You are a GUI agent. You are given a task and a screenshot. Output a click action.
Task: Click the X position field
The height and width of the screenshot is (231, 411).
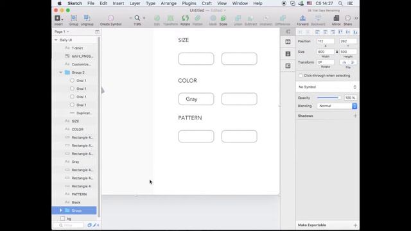(x=326, y=41)
